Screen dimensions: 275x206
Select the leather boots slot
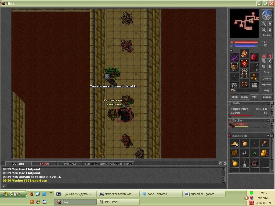[244, 84]
